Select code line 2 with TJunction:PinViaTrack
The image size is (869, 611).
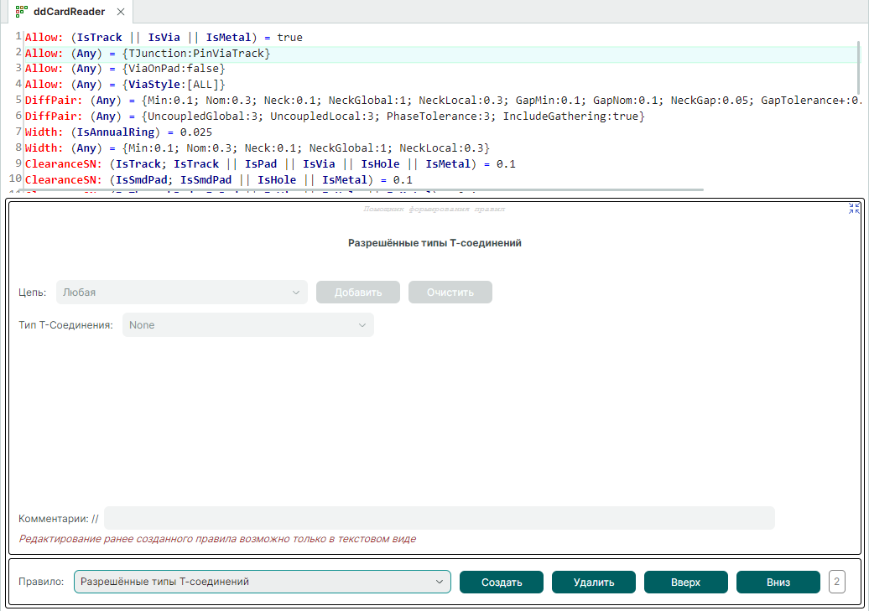point(148,53)
